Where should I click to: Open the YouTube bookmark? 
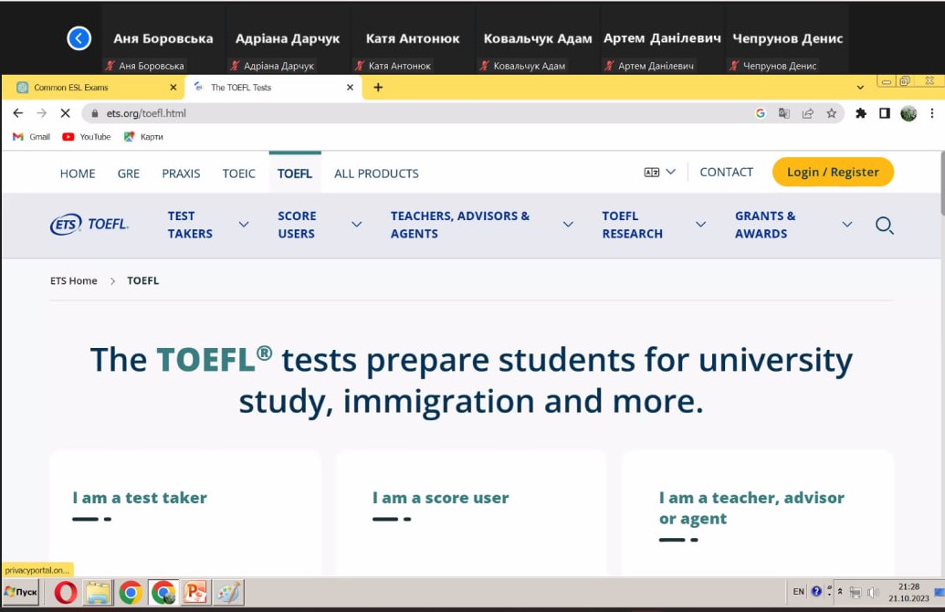coord(87,137)
